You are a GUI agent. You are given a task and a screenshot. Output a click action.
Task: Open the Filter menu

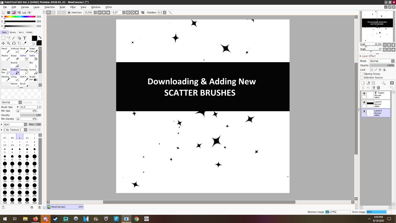[73, 7]
